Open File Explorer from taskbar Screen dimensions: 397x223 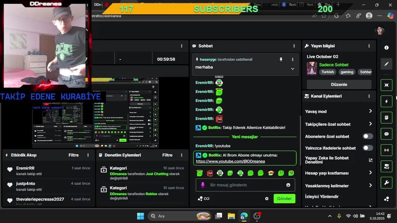[x=231, y=216]
